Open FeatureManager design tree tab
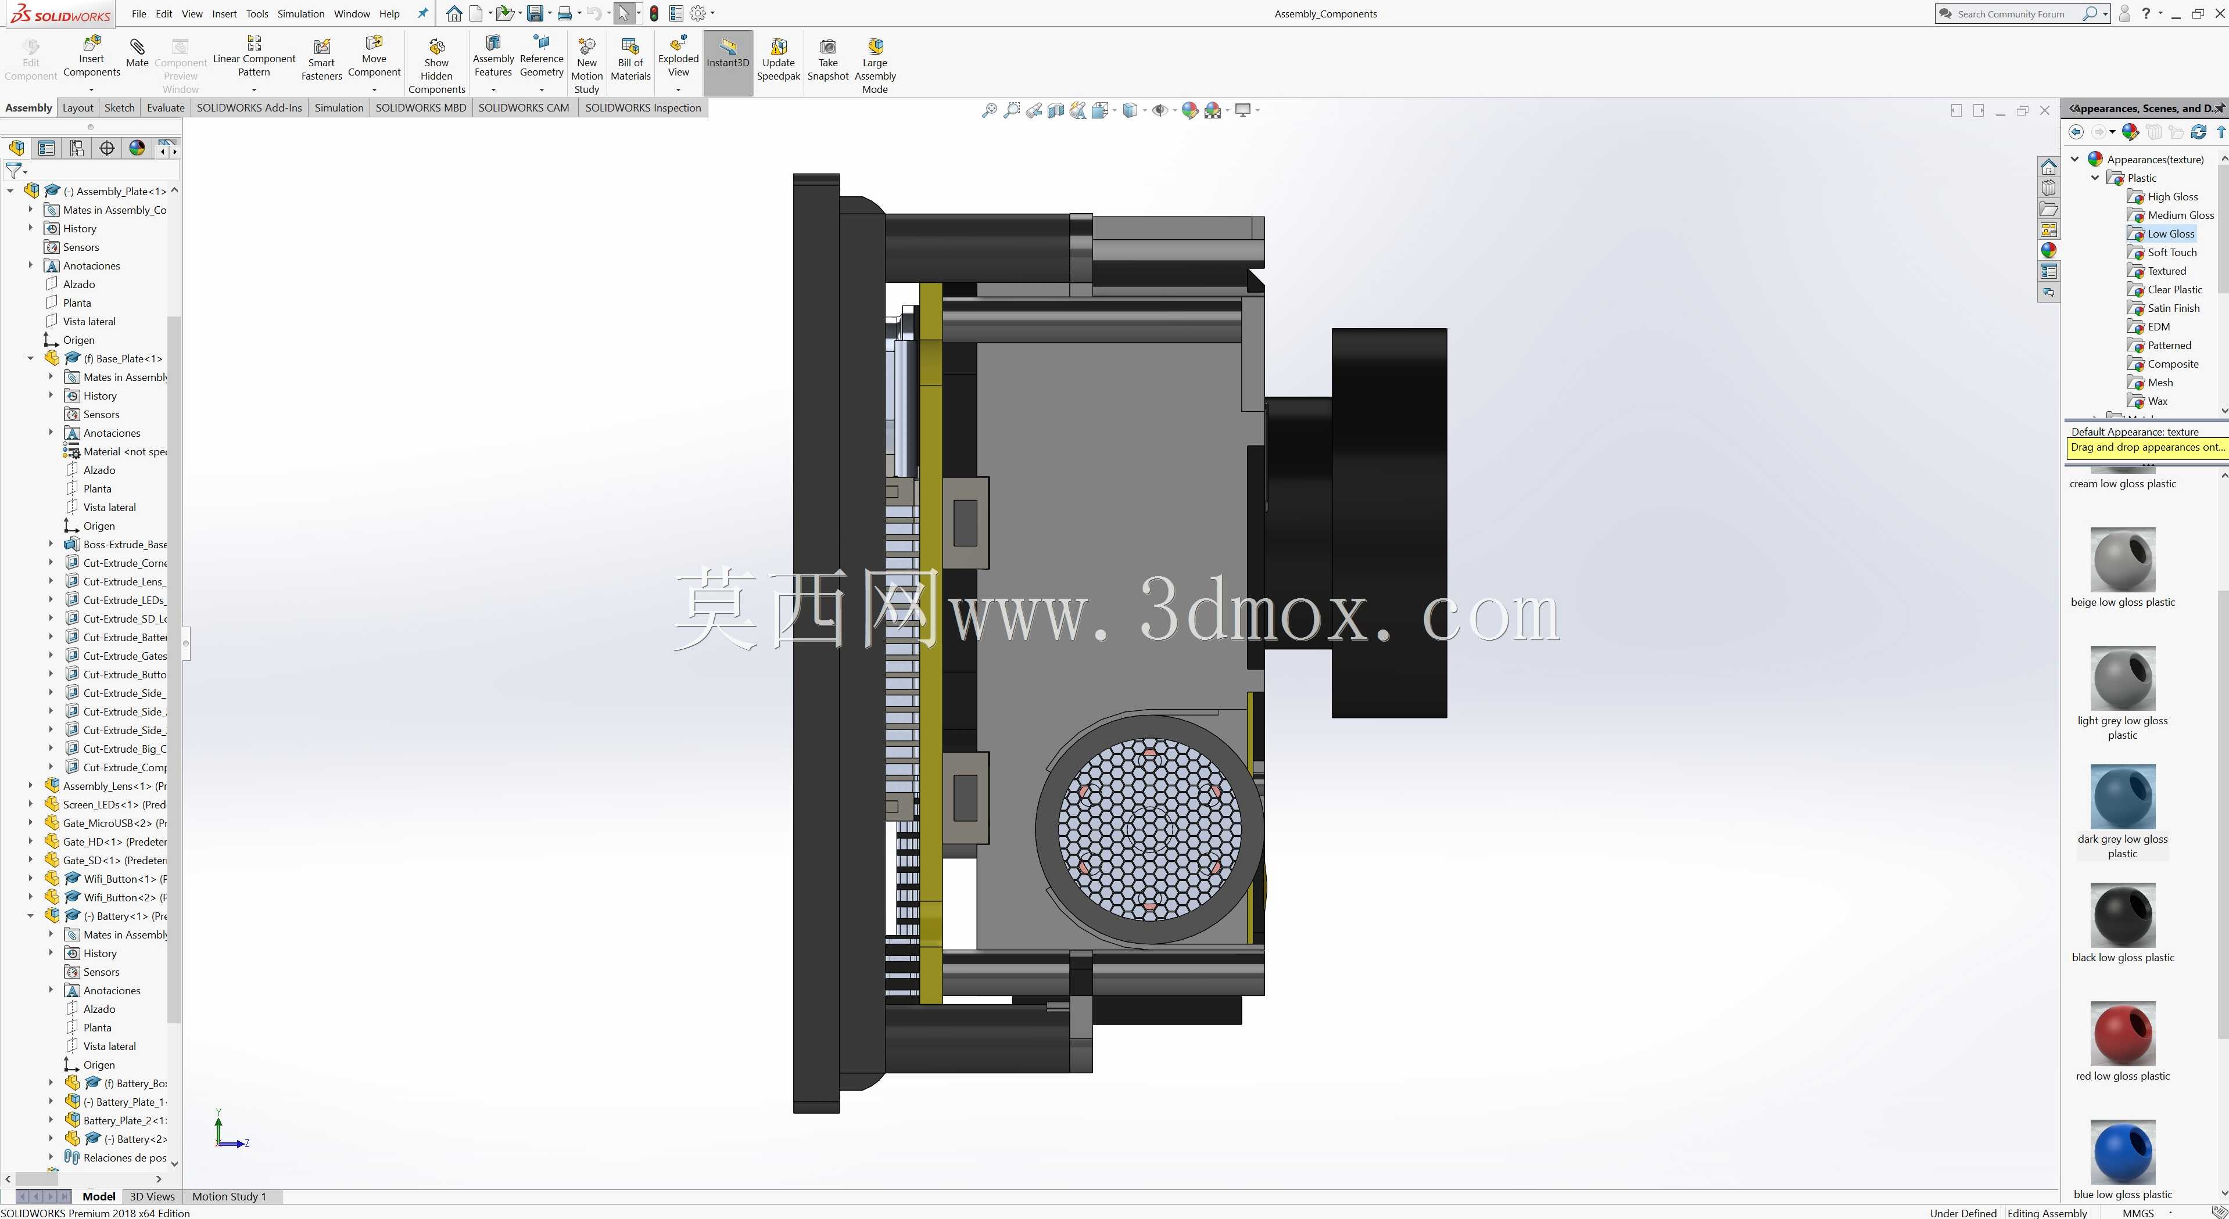 pos(16,148)
